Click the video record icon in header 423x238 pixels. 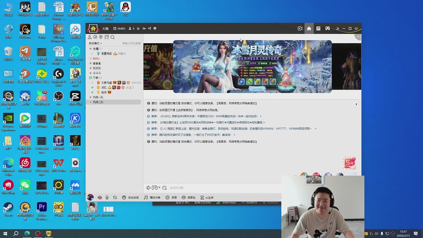tap(300, 28)
